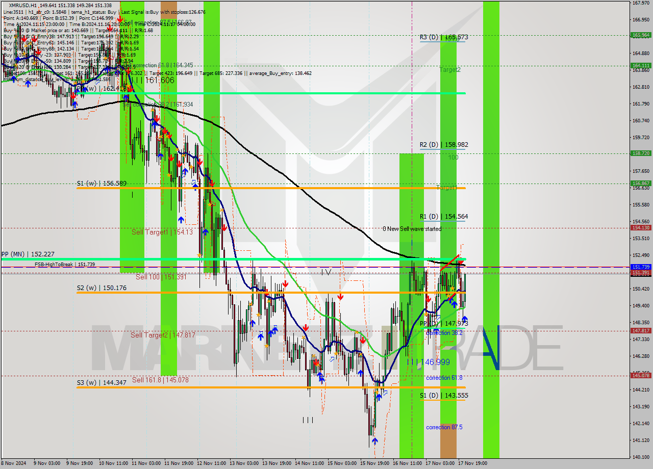Select the R3 (D) 165.573 label
This screenshot has height=469, width=653.
pos(444,37)
